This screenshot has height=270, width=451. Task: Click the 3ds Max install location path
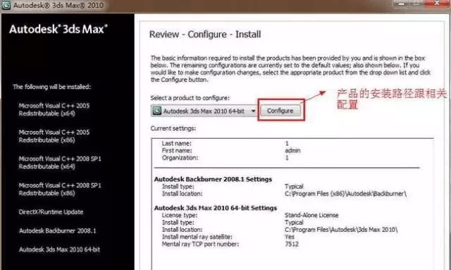pyautogui.click(x=341, y=230)
